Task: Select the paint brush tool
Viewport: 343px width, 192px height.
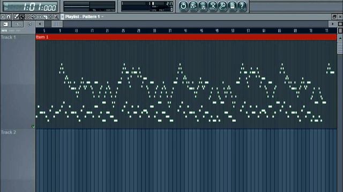Action: [x=22, y=17]
